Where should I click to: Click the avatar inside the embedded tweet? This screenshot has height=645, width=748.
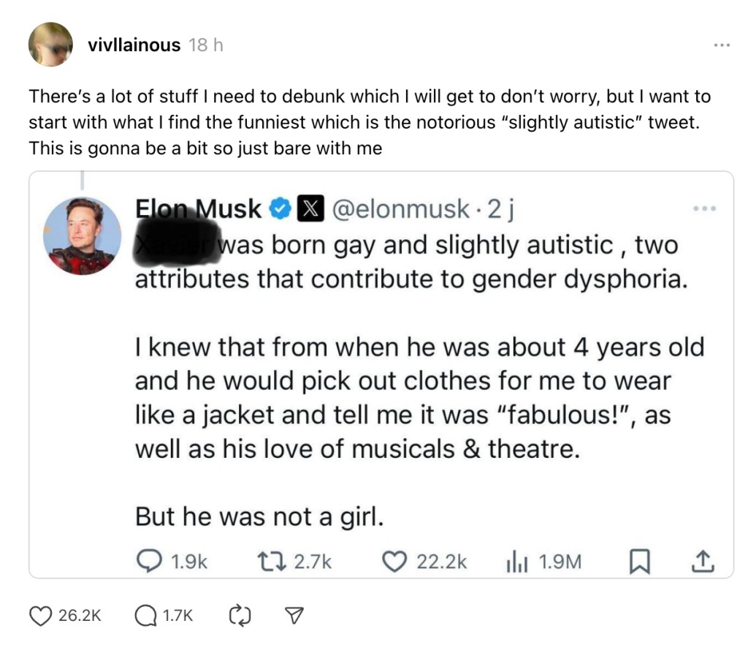pos(82,235)
